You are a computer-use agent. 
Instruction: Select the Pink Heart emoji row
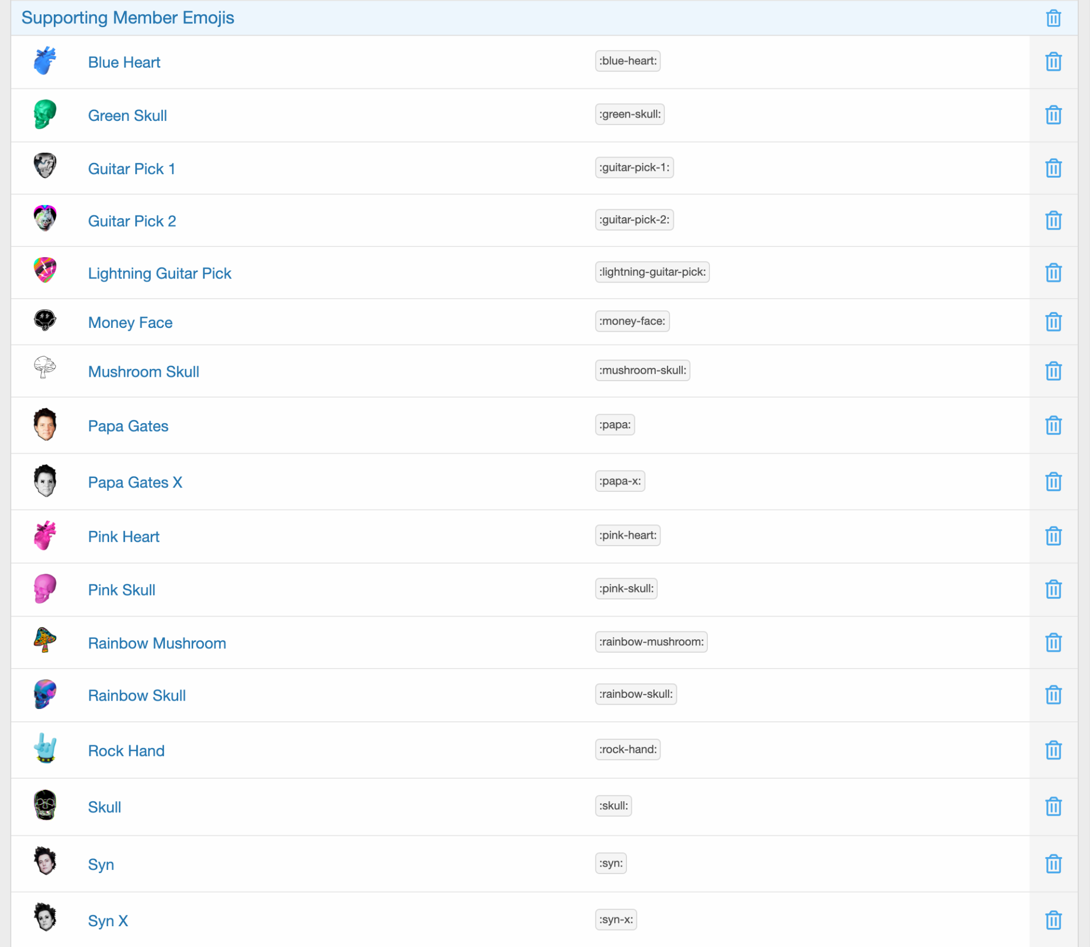tap(544, 537)
